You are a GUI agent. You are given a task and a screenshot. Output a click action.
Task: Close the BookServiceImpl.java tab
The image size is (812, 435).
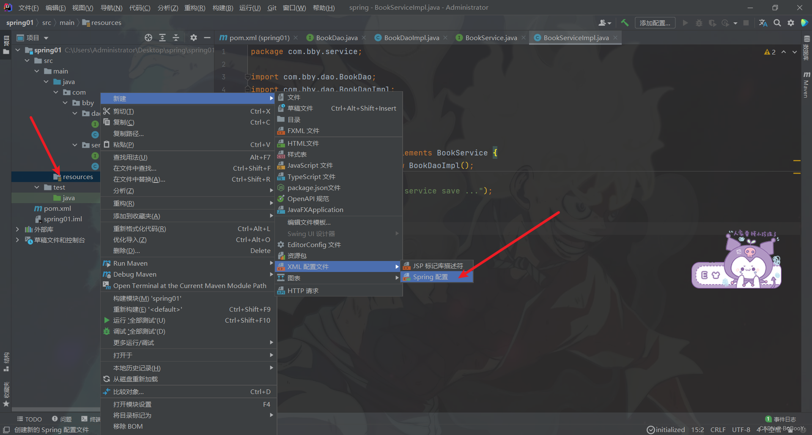coord(615,38)
